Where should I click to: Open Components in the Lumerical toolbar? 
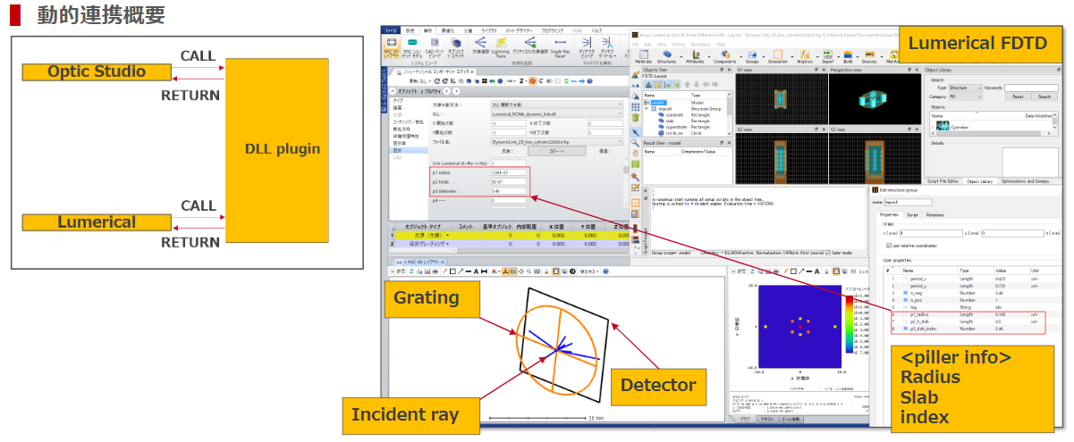pyautogui.click(x=724, y=58)
